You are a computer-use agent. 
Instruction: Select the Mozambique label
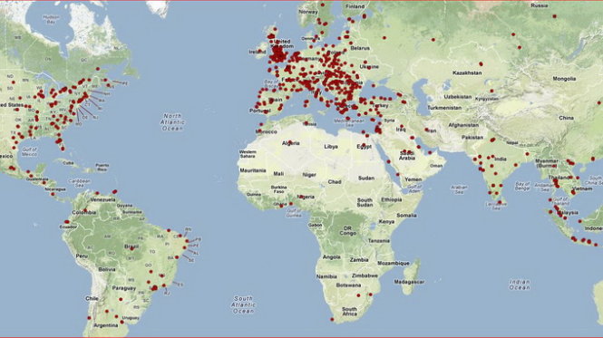coord(393,264)
